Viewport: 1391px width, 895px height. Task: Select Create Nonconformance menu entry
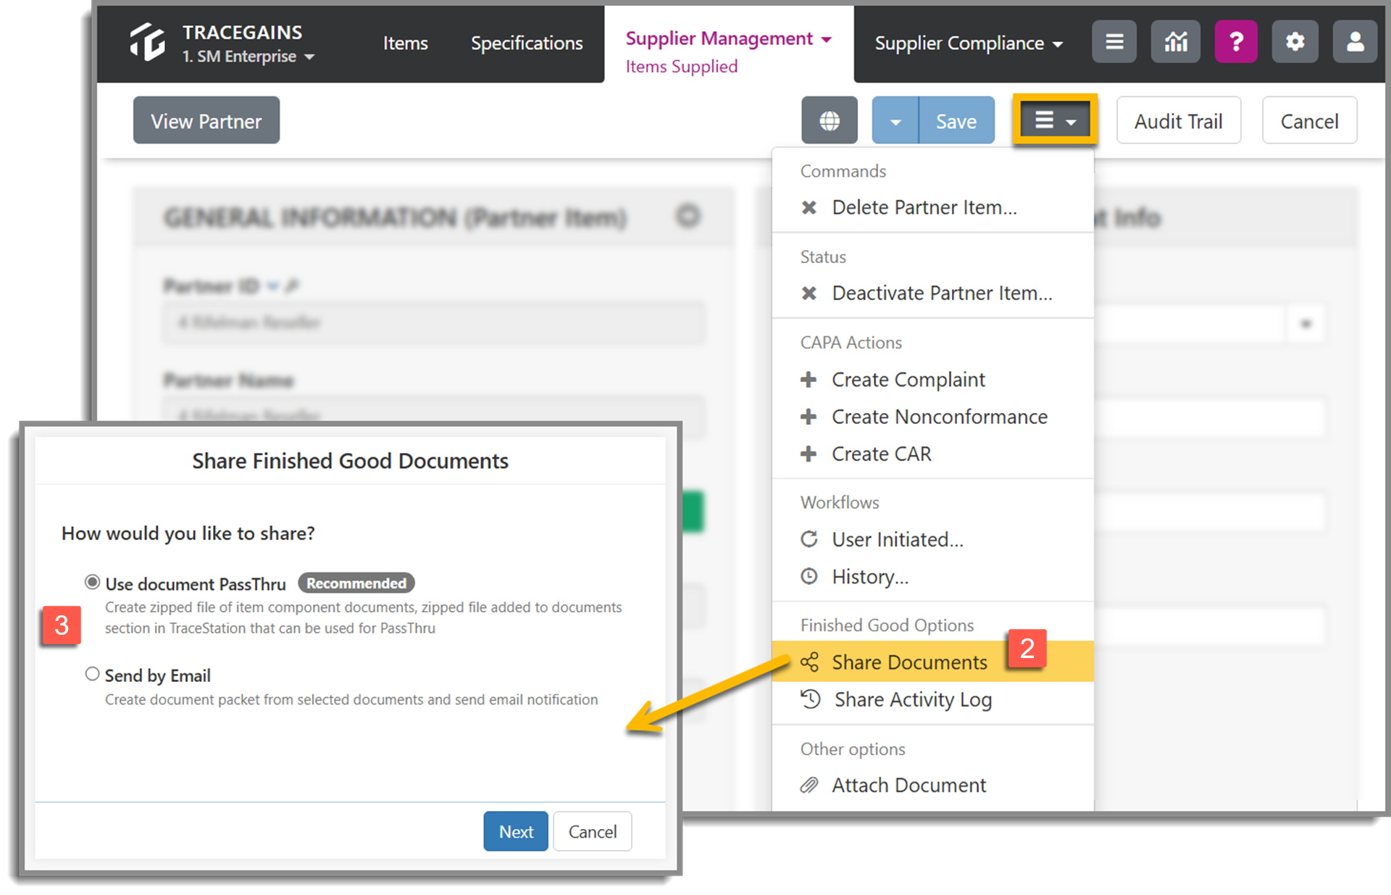(x=932, y=416)
